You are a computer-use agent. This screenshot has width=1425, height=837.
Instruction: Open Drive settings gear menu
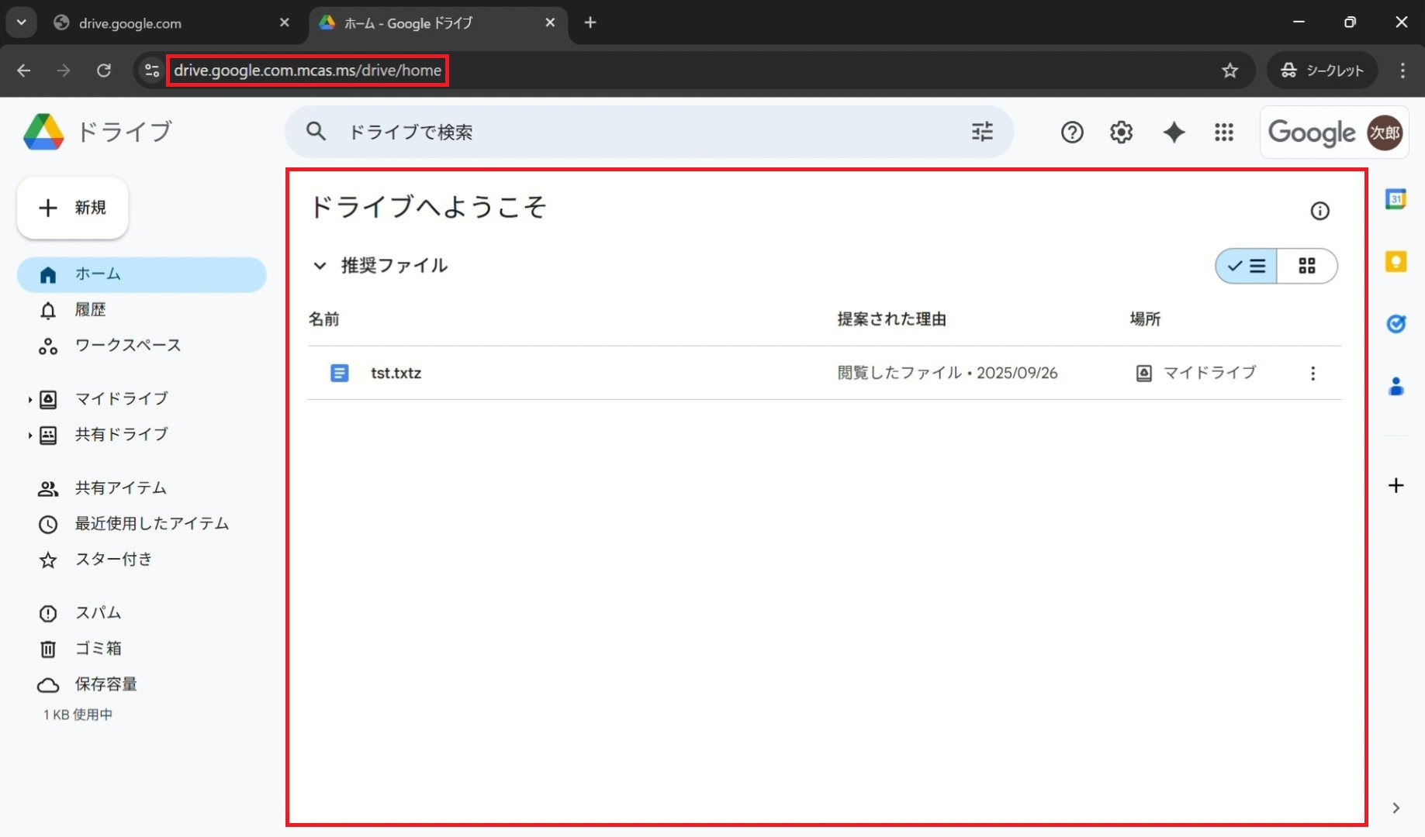click(x=1121, y=133)
